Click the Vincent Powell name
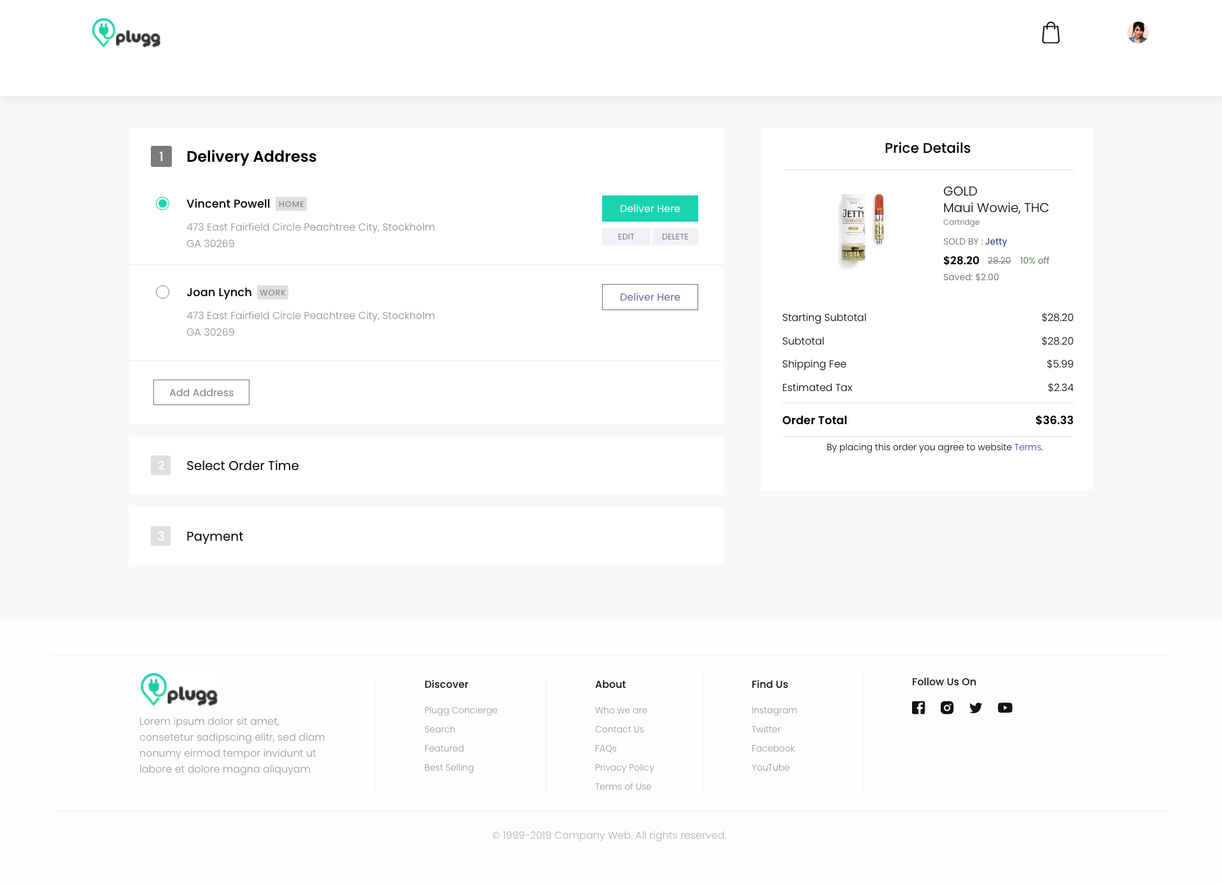 click(228, 204)
